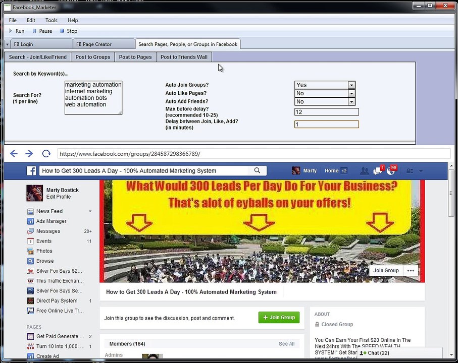The height and width of the screenshot is (363, 458).
Task: Click the Run play icon
Action: pos(11,31)
